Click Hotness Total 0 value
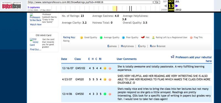221x103 pixels. click(x=112, y=23)
